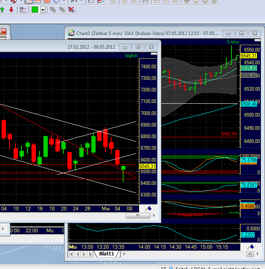Viewport: 265px width, 269px height.
Task: Click the date range 27.02.2012 - 09.05.2012 title
Action: click(x=91, y=47)
